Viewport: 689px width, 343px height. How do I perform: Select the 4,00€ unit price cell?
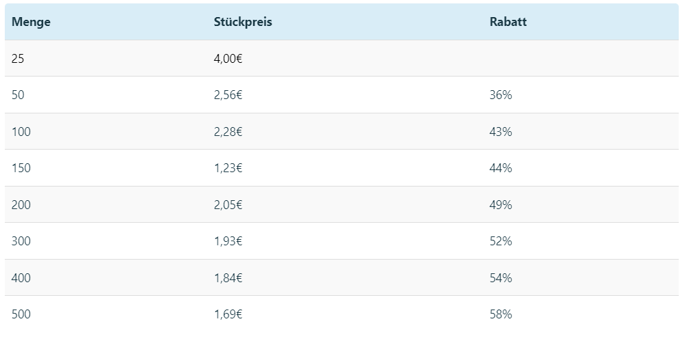click(228, 58)
